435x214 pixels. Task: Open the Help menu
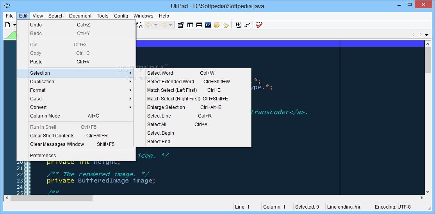tap(164, 16)
